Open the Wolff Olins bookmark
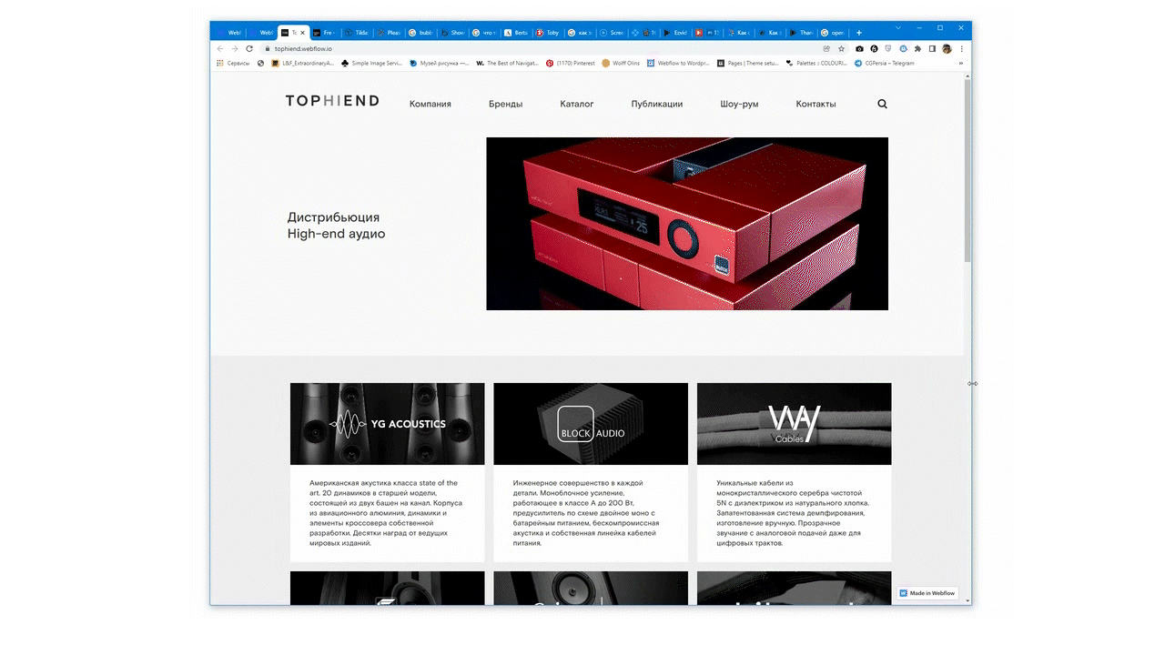 [621, 64]
